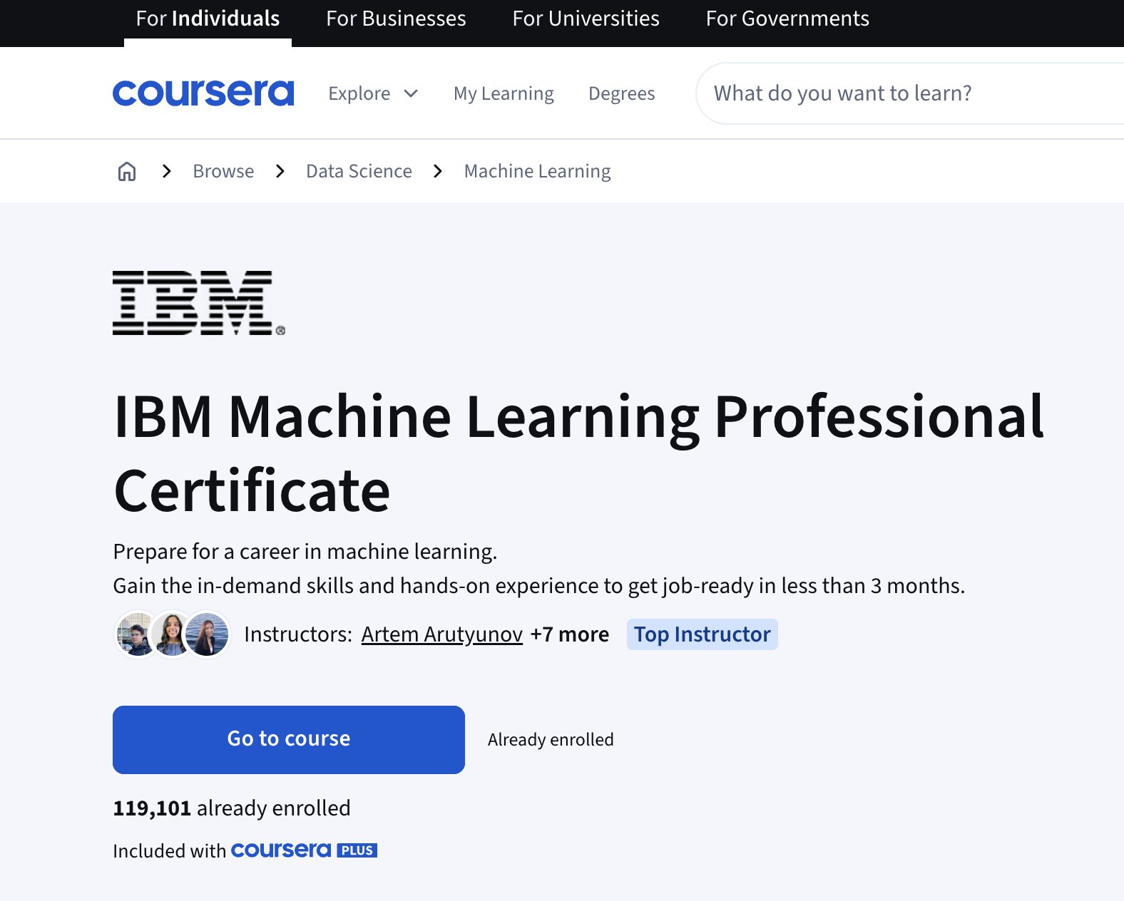This screenshot has width=1124, height=901.
Task: Select the middle instructor avatar photo
Action: click(x=171, y=634)
